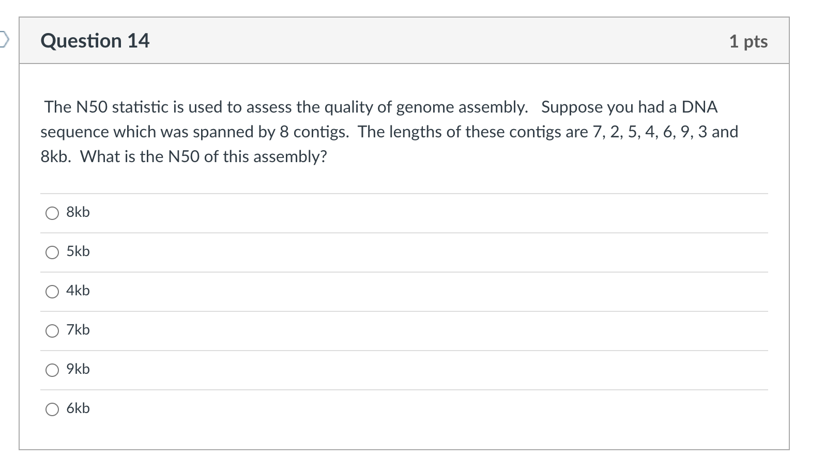Select the 6kb answer choice
Viewport: 825px width, 475px height.
[52, 409]
